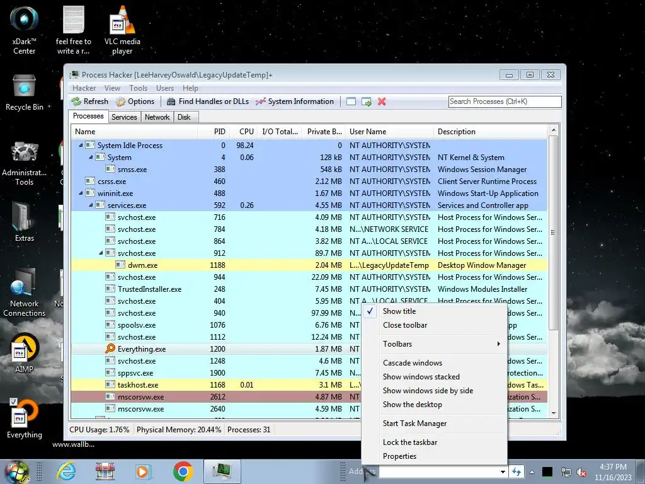Open Administrative Tools desktop icon
Image resolution: width=645 pixels, height=484 pixels.
pyautogui.click(x=25, y=164)
